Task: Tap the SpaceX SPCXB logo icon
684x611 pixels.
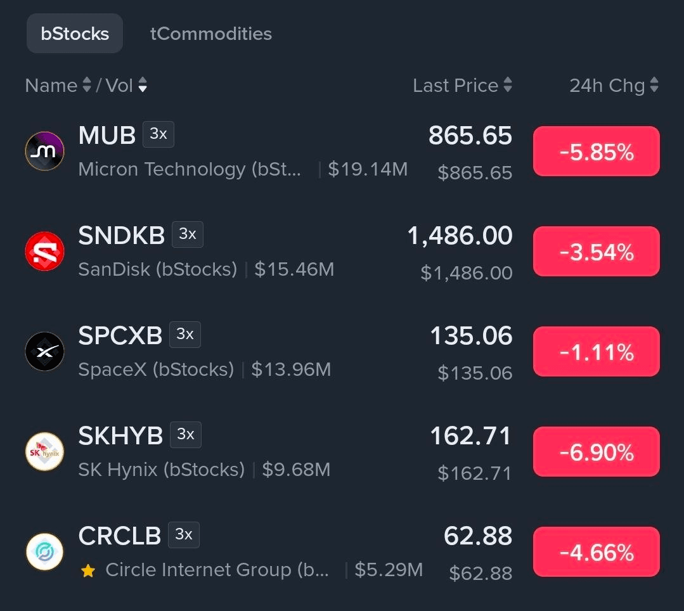Action: [x=44, y=351]
